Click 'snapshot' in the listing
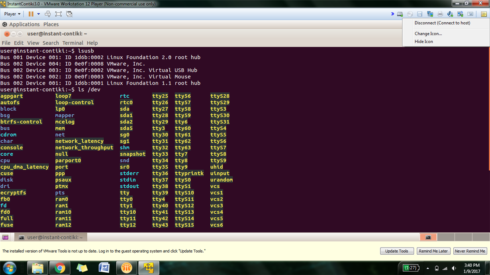The image size is (490, 275). [x=133, y=154]
